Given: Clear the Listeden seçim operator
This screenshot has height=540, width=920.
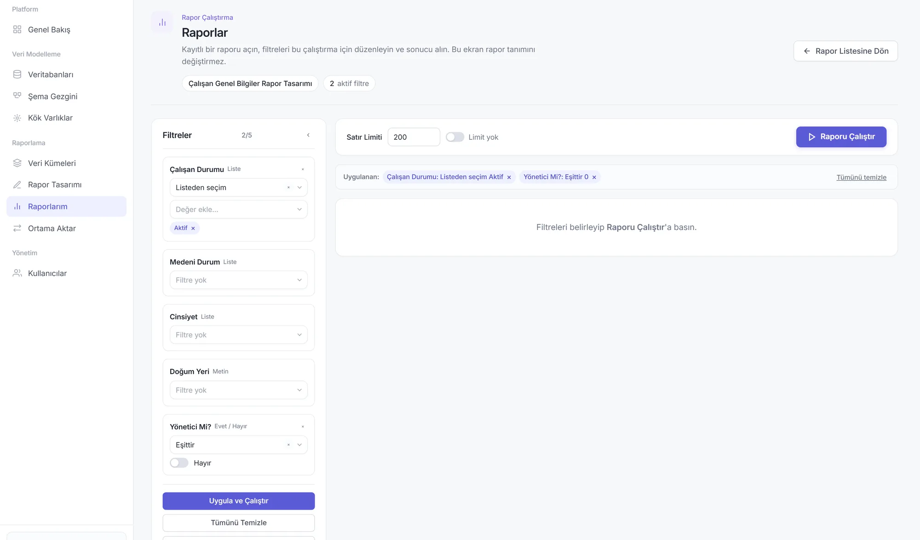Looking at the screenshot, I should (288, 187).
